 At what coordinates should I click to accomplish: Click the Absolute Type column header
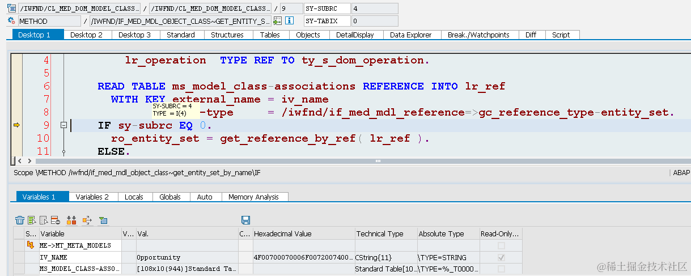[x=448, y=233]
